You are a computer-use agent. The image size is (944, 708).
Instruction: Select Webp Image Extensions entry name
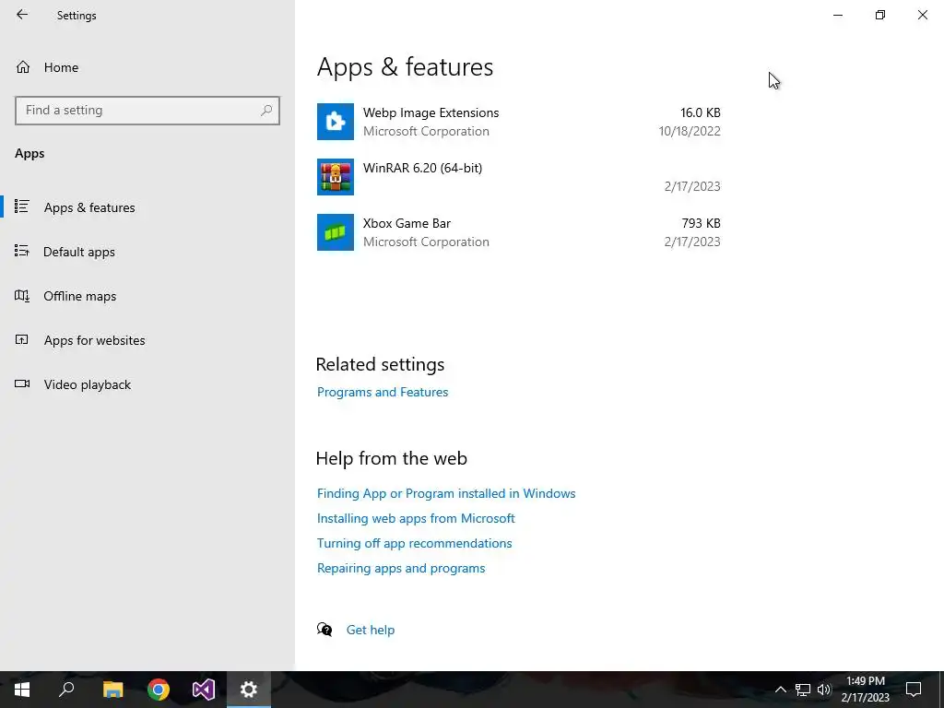point(431,112)
